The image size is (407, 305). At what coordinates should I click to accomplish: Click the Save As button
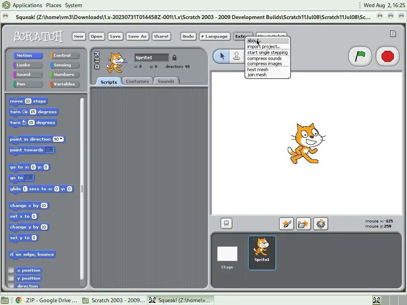137,36
